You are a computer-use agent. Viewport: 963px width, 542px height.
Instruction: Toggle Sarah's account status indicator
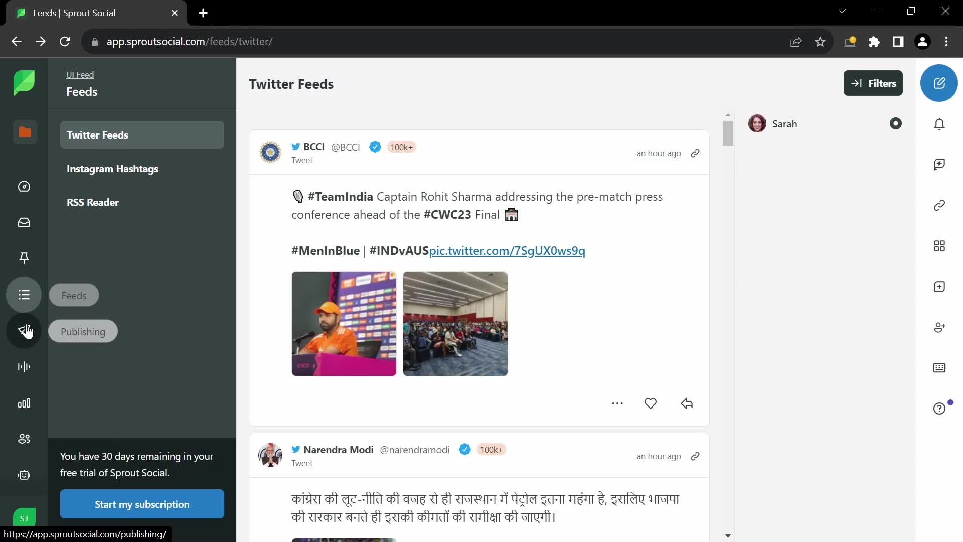pyautogui.click(x=896, y=123)
